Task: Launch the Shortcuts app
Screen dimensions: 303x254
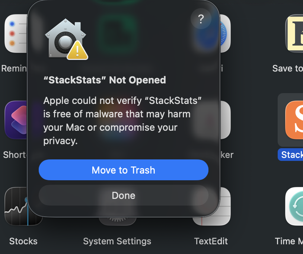Action: point(15,120)
